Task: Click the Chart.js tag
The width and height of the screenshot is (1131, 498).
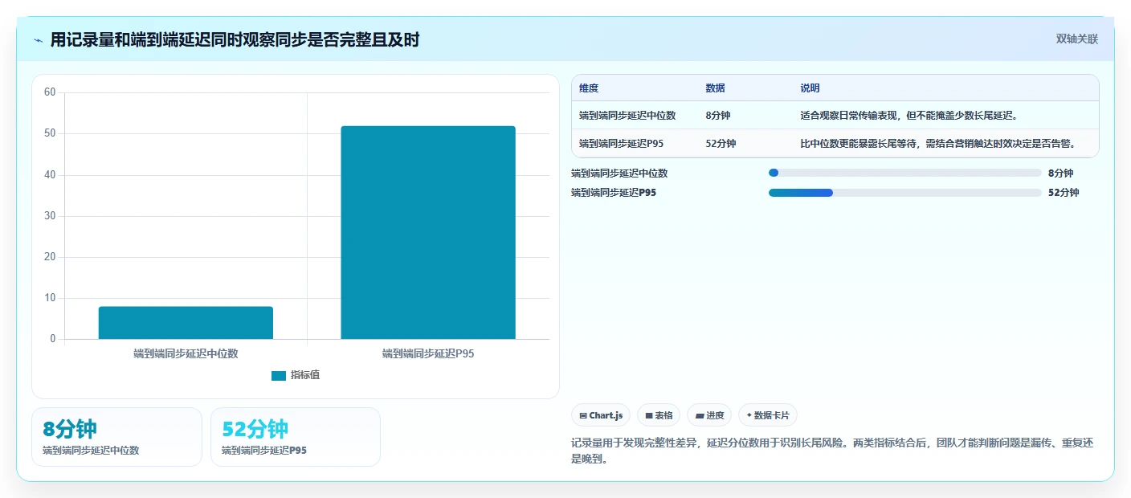Action: [x=601, y=415]
